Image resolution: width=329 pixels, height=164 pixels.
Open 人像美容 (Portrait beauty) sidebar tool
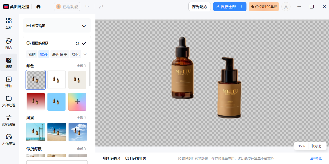pos(9,139)
